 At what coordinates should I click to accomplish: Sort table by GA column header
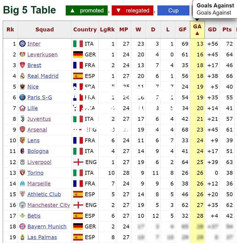coord(197,29)
